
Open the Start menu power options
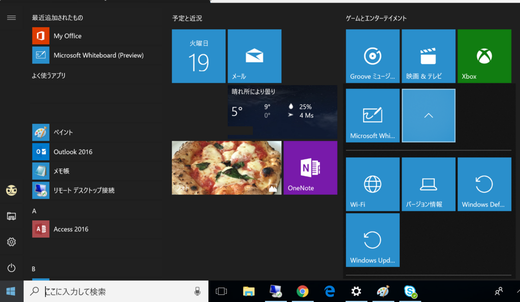click(x=11, y=268)
